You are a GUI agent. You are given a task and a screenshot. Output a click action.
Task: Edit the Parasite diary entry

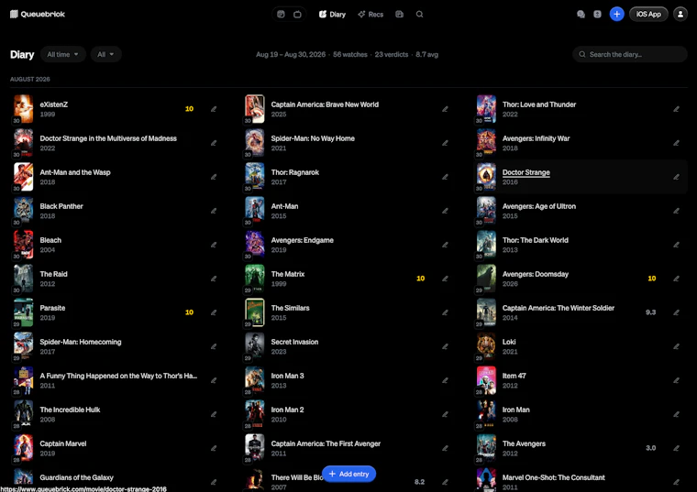point(214,312)
